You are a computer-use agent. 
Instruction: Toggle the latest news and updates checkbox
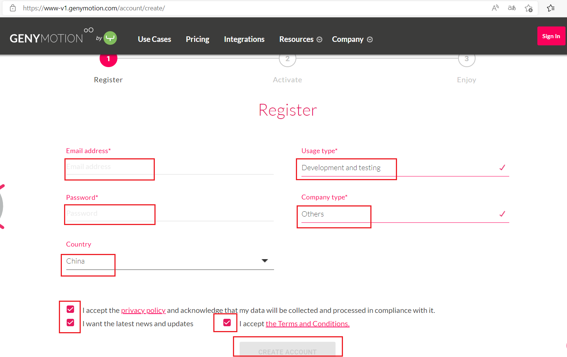[x=70, y=323]
